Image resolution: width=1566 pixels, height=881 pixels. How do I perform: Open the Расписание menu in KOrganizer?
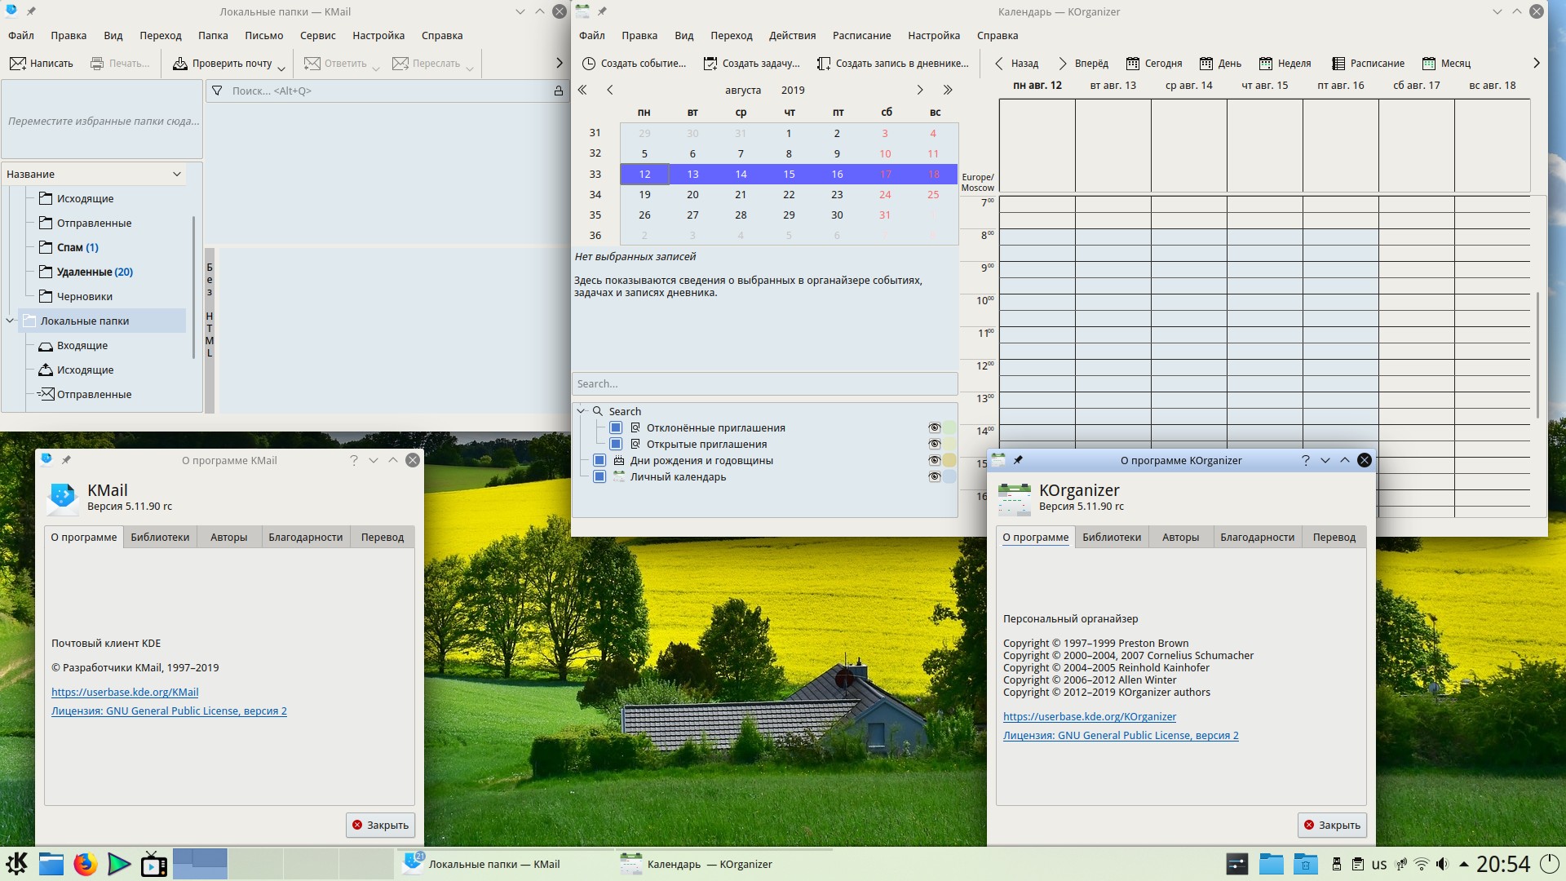(861, 36)
